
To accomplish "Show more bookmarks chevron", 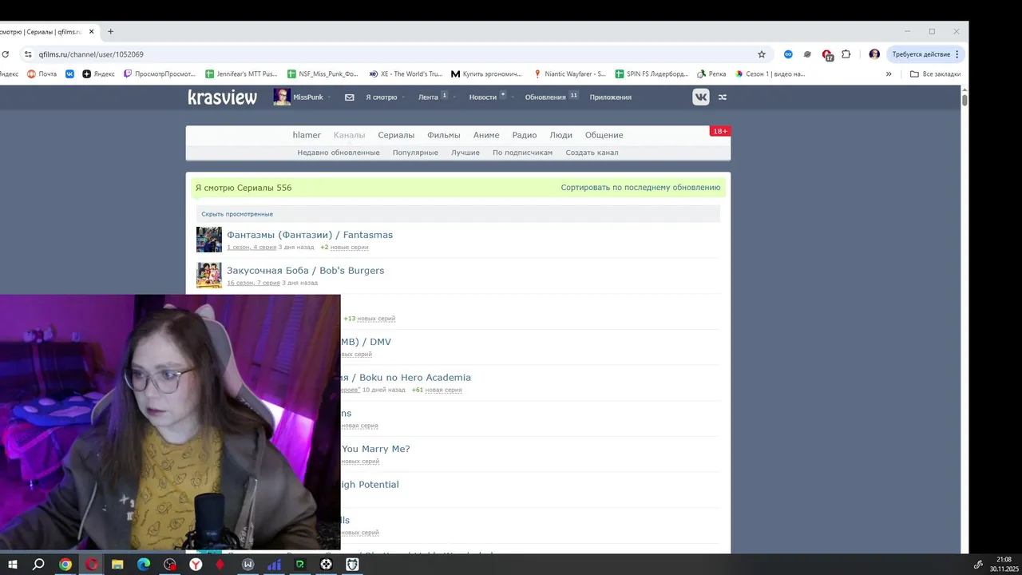I will coord(889,73).
